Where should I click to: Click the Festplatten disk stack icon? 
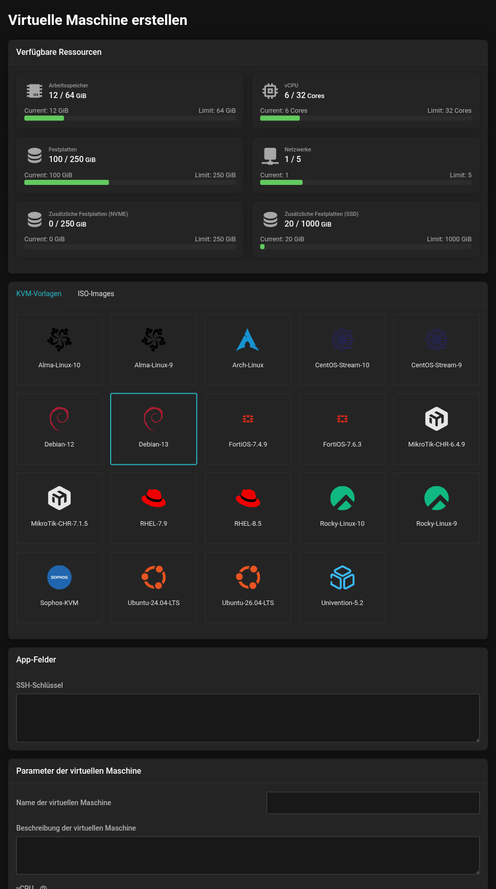[35, 155]
